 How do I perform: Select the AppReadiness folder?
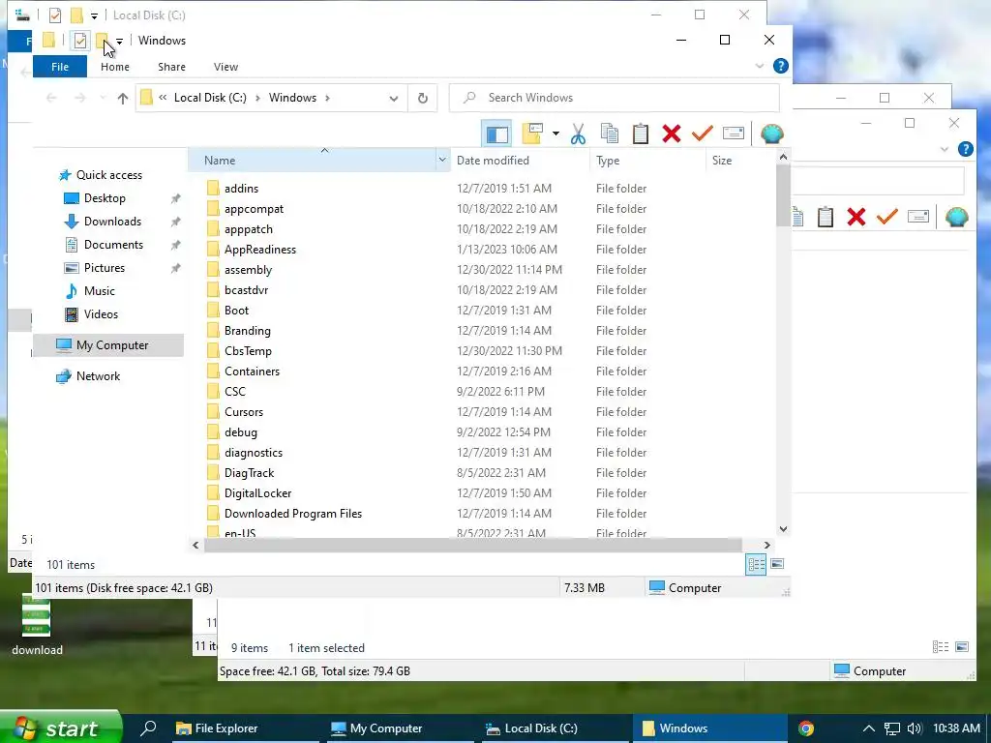(259, 250)
